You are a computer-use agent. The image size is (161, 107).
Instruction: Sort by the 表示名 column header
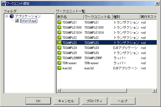click(70, 17)
